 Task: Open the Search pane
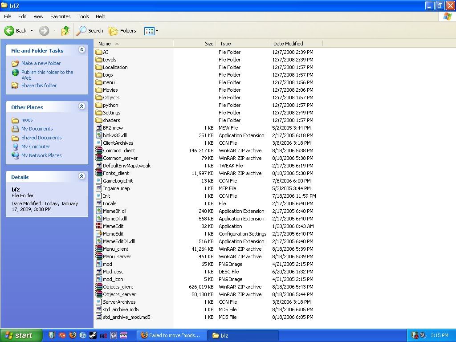click(x=90, y=31)
